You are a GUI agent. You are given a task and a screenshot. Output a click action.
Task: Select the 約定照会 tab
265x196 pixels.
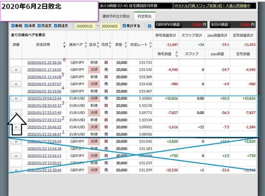tap(145, 16)
